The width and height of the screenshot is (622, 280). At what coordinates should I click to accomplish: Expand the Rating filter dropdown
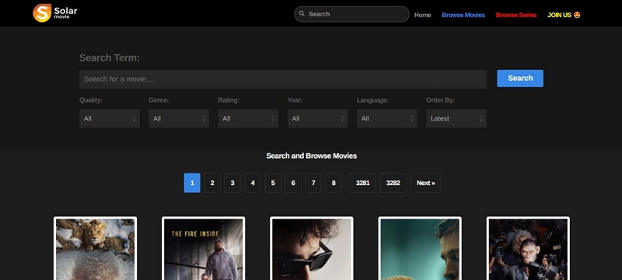tap(248, 118)
